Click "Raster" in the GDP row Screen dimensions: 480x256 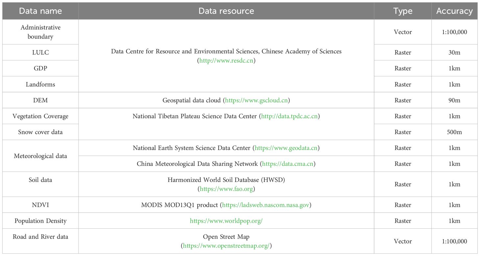point(403,68)
